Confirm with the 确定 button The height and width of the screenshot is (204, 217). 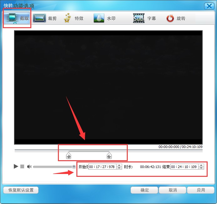(144, 190)
